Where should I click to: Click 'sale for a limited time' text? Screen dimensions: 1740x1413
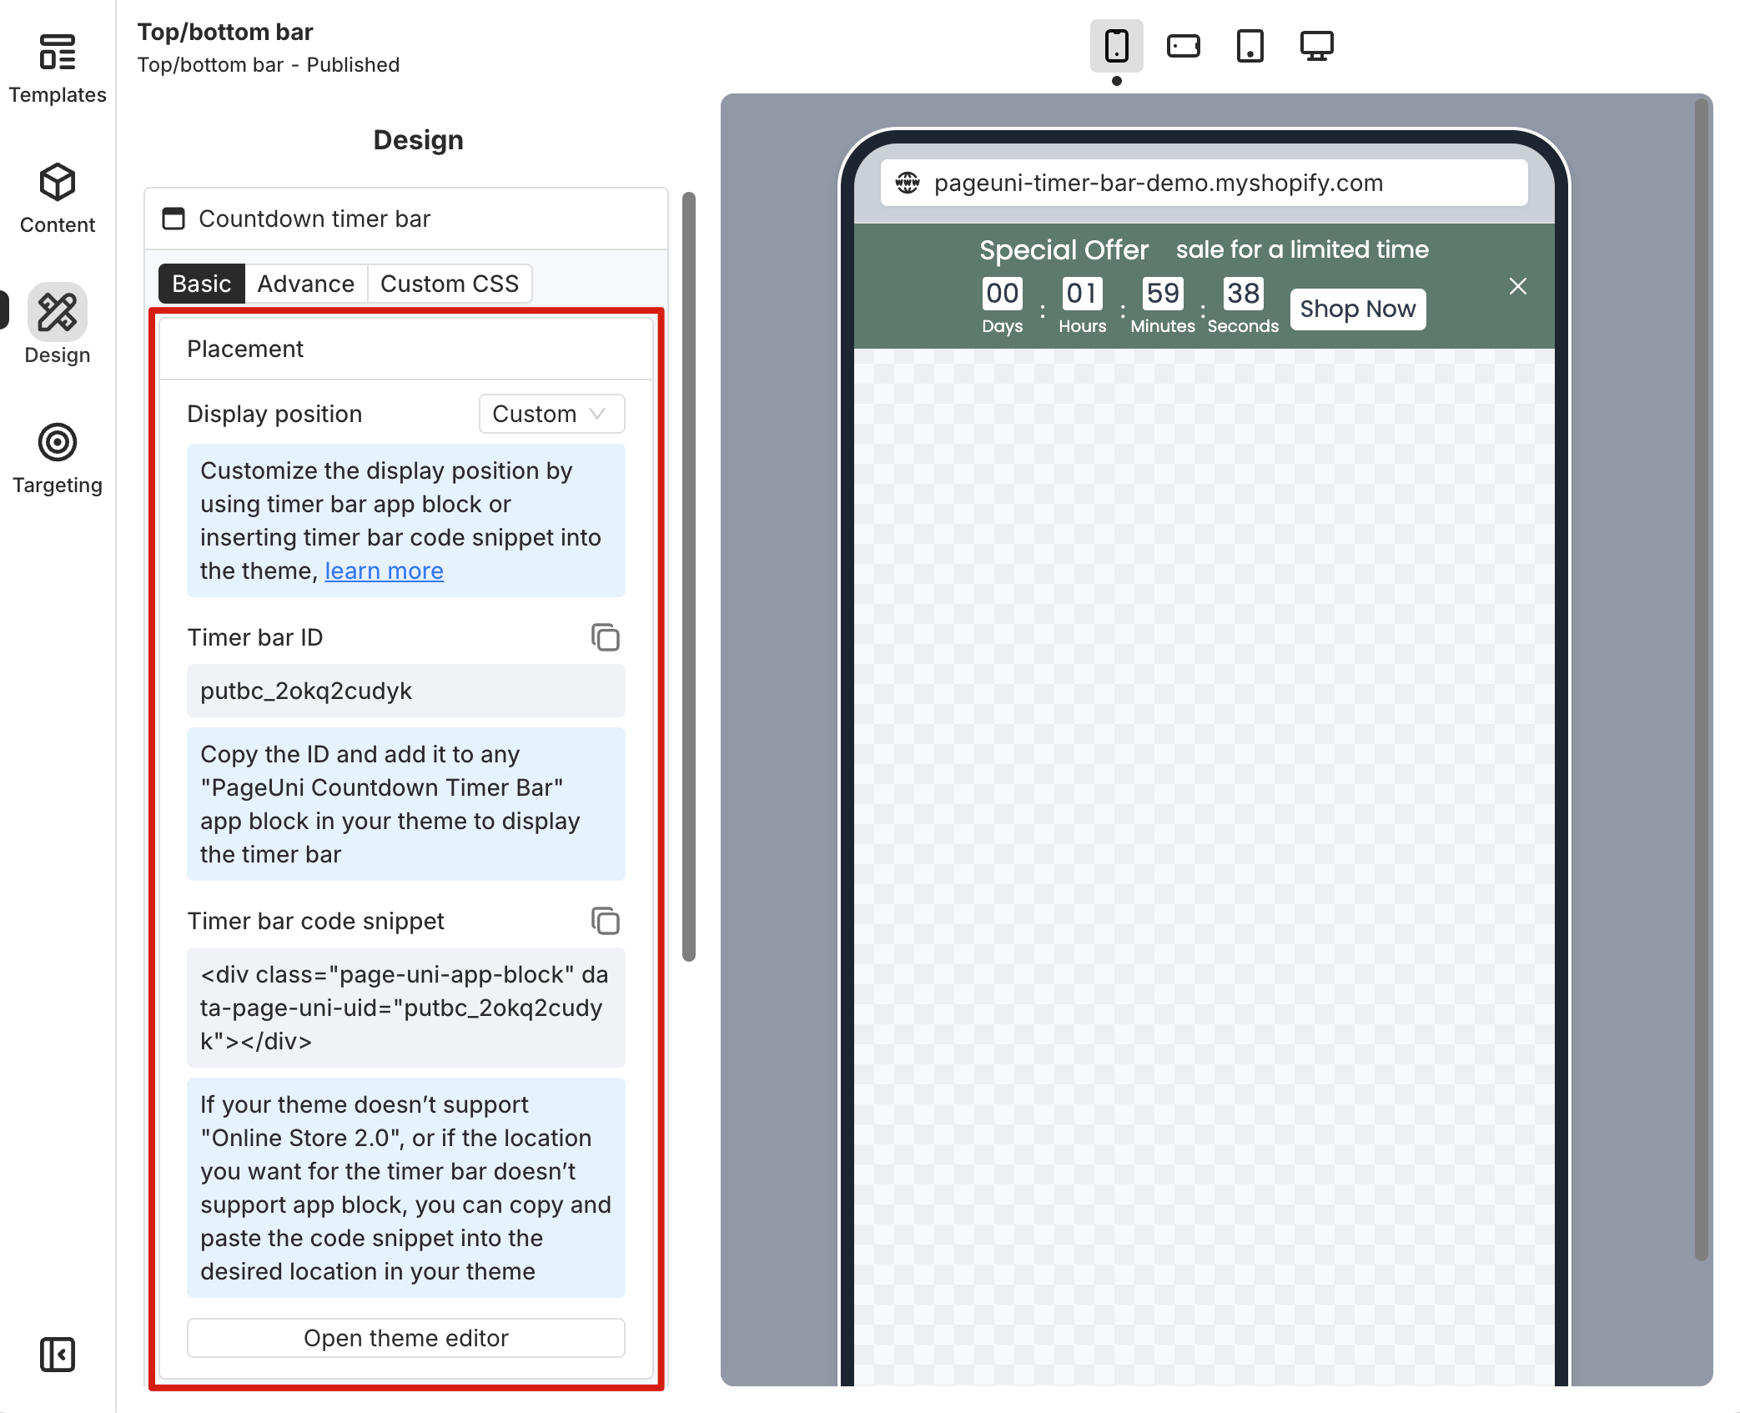[1302, 249]
